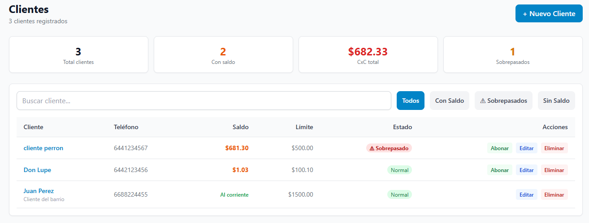Viewport: 589px width, 223px height.
Task: Delete the Juan Perez client
Action: point(554,194)
